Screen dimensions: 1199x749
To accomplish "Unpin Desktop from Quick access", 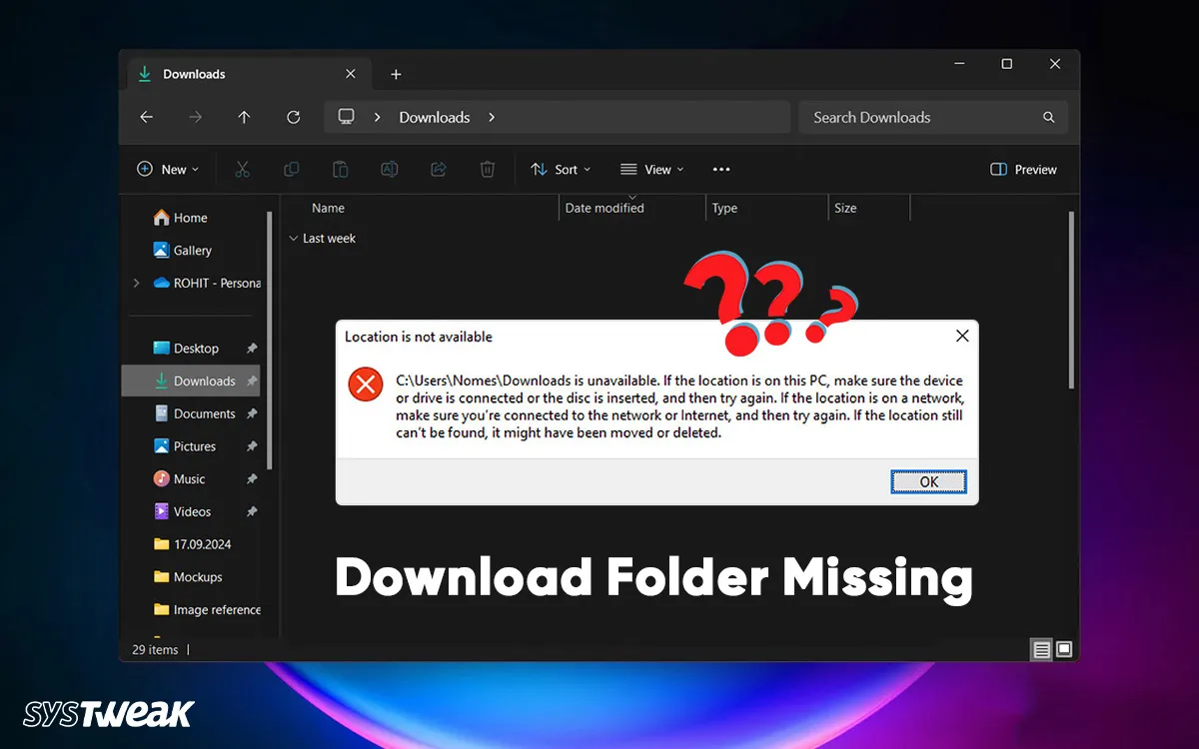I will [x=252, y=349].
